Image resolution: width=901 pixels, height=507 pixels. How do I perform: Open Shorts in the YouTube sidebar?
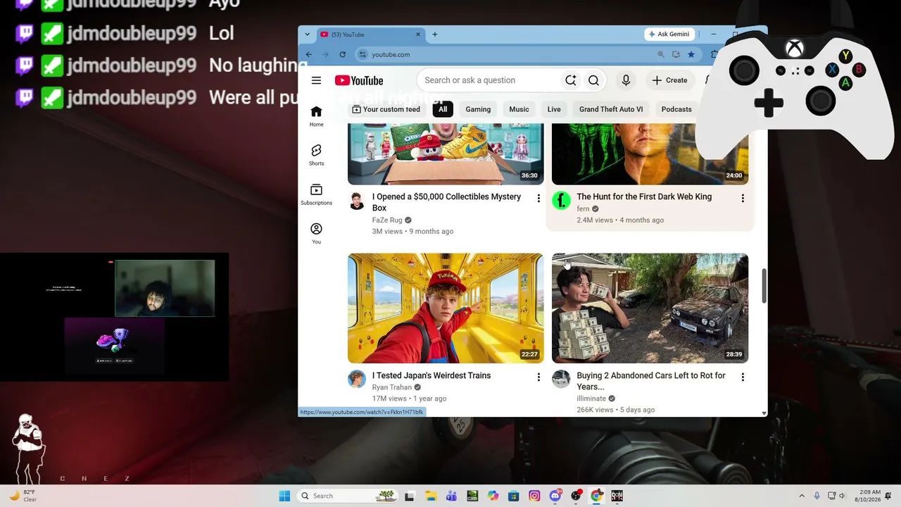point(317,155)
